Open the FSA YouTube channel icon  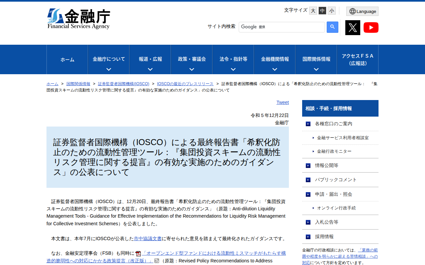tap(371, 27)
